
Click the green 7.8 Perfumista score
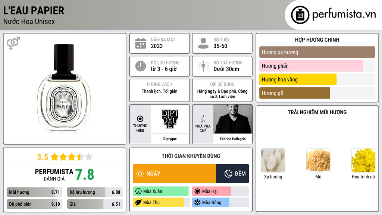pyautogui.click(x=85, y=175)
